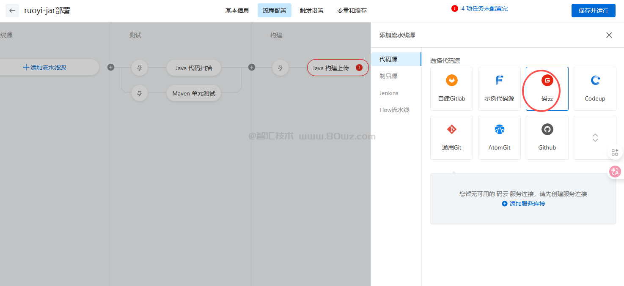The width and height of the screenshot is (624, 286).
Task: Choose AtomGit as the code source
Action: [499, 137]
